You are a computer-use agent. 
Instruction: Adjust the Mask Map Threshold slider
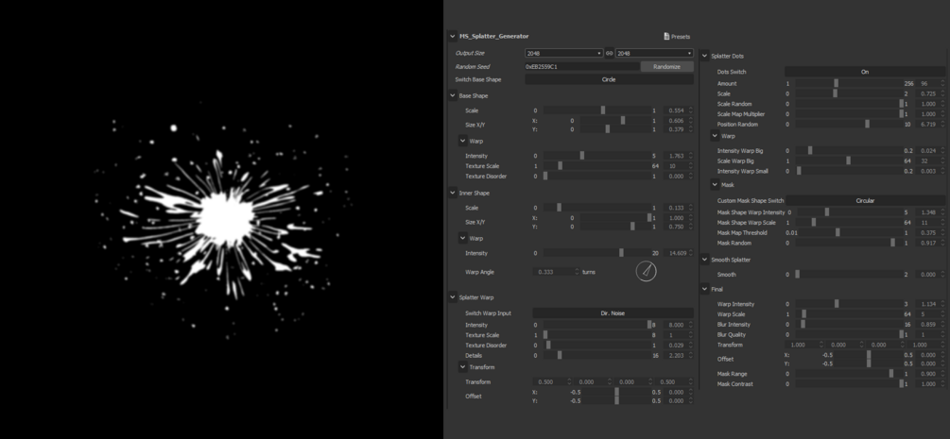click(x=852, y=232)
